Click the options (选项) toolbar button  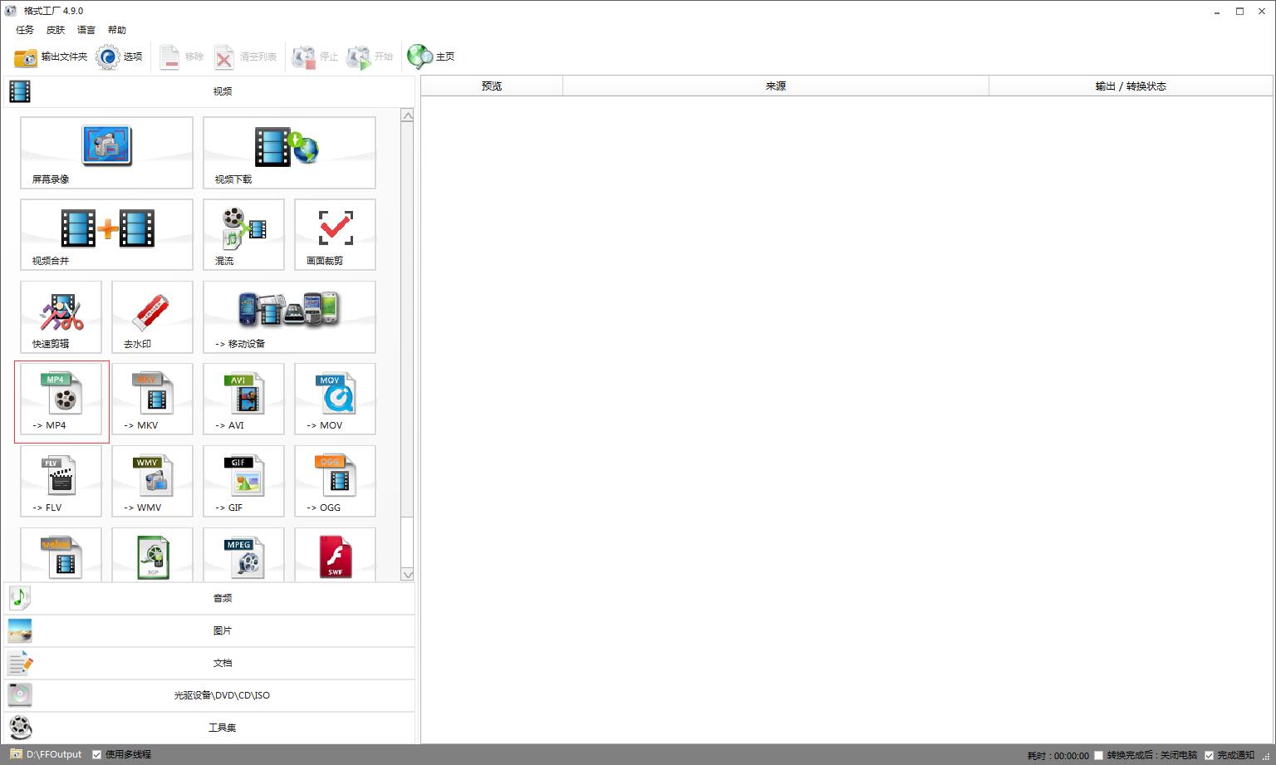tap(120, 56)
